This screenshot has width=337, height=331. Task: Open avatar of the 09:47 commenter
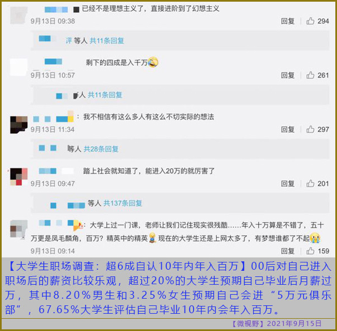point(19,177)
